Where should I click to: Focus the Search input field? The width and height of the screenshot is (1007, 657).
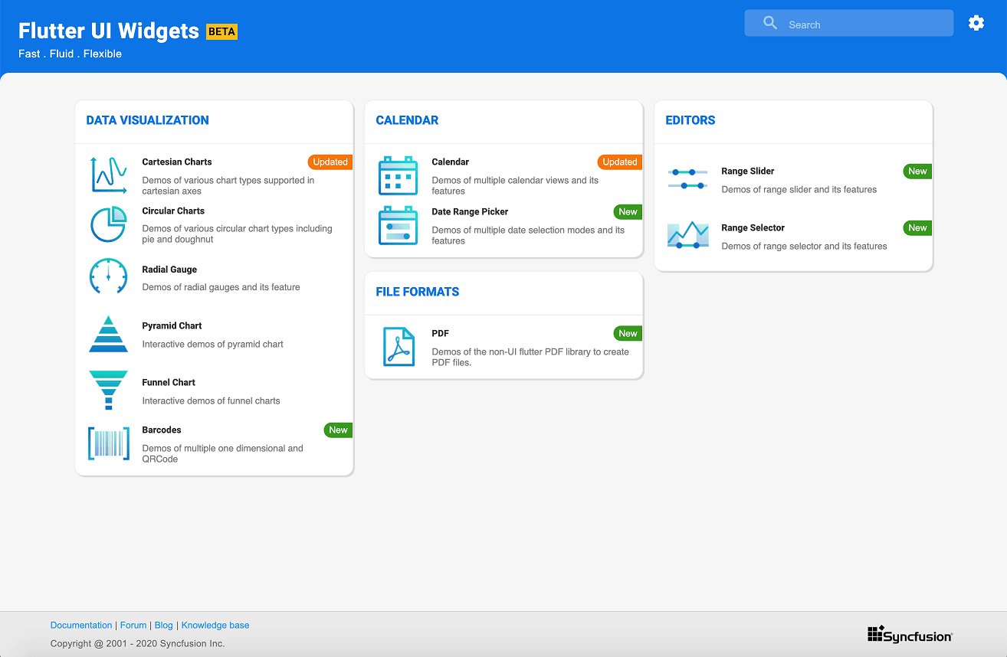coord(848,23)
